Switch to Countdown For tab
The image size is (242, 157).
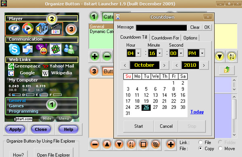(165, 38)
